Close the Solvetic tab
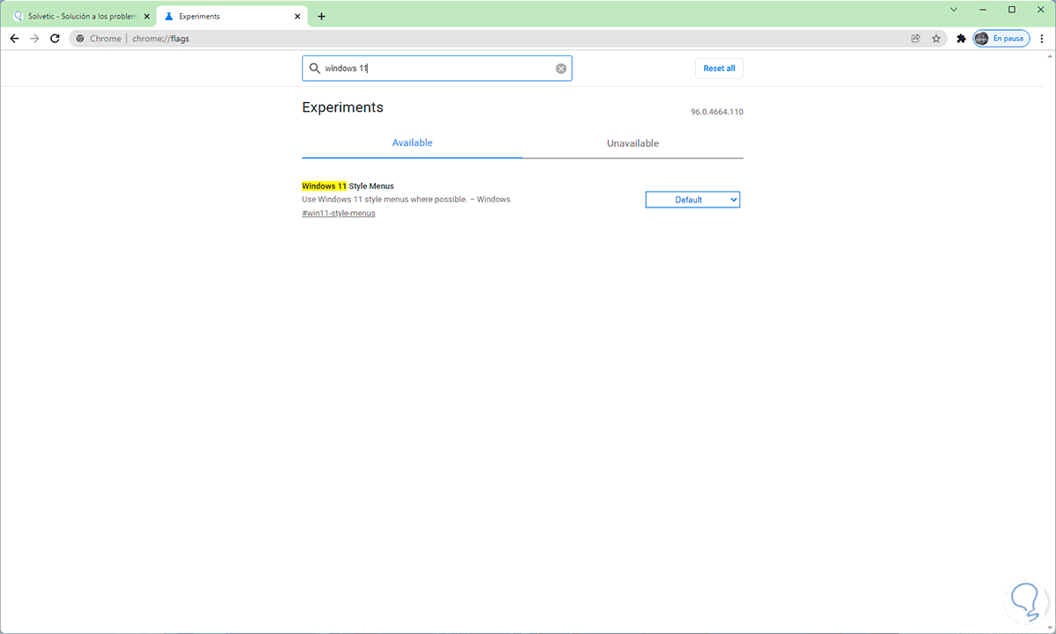Viewport: 1056px width, 634px height. [147, 16]
